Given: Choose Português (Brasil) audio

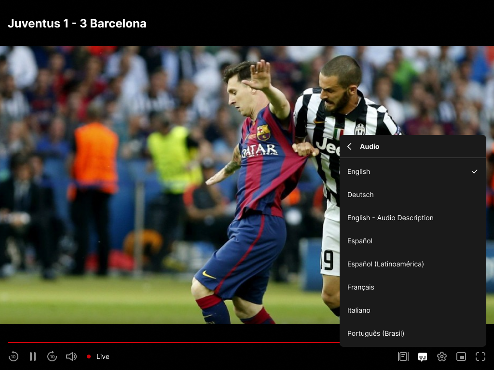Looking at the screenshot, I should tap(413, 333).
